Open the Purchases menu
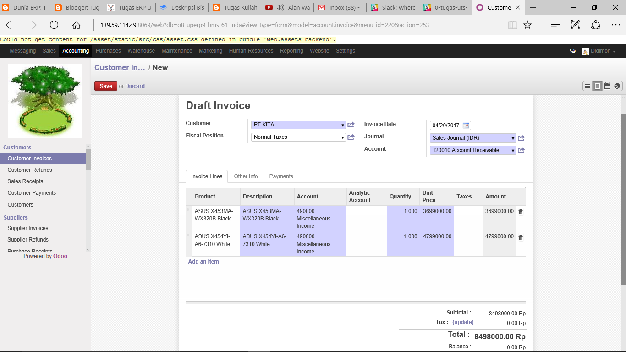Image resolution: width=626 pixels, height=352 pixels. pyautogui.click(x=108, y=51)
